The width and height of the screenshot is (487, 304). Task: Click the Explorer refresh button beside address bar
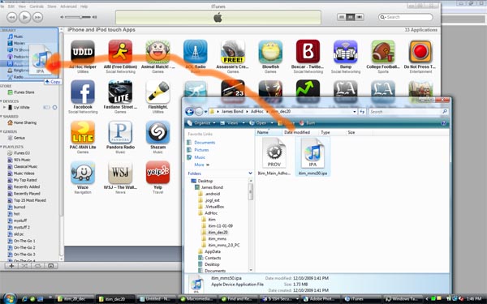coord(362,111)
